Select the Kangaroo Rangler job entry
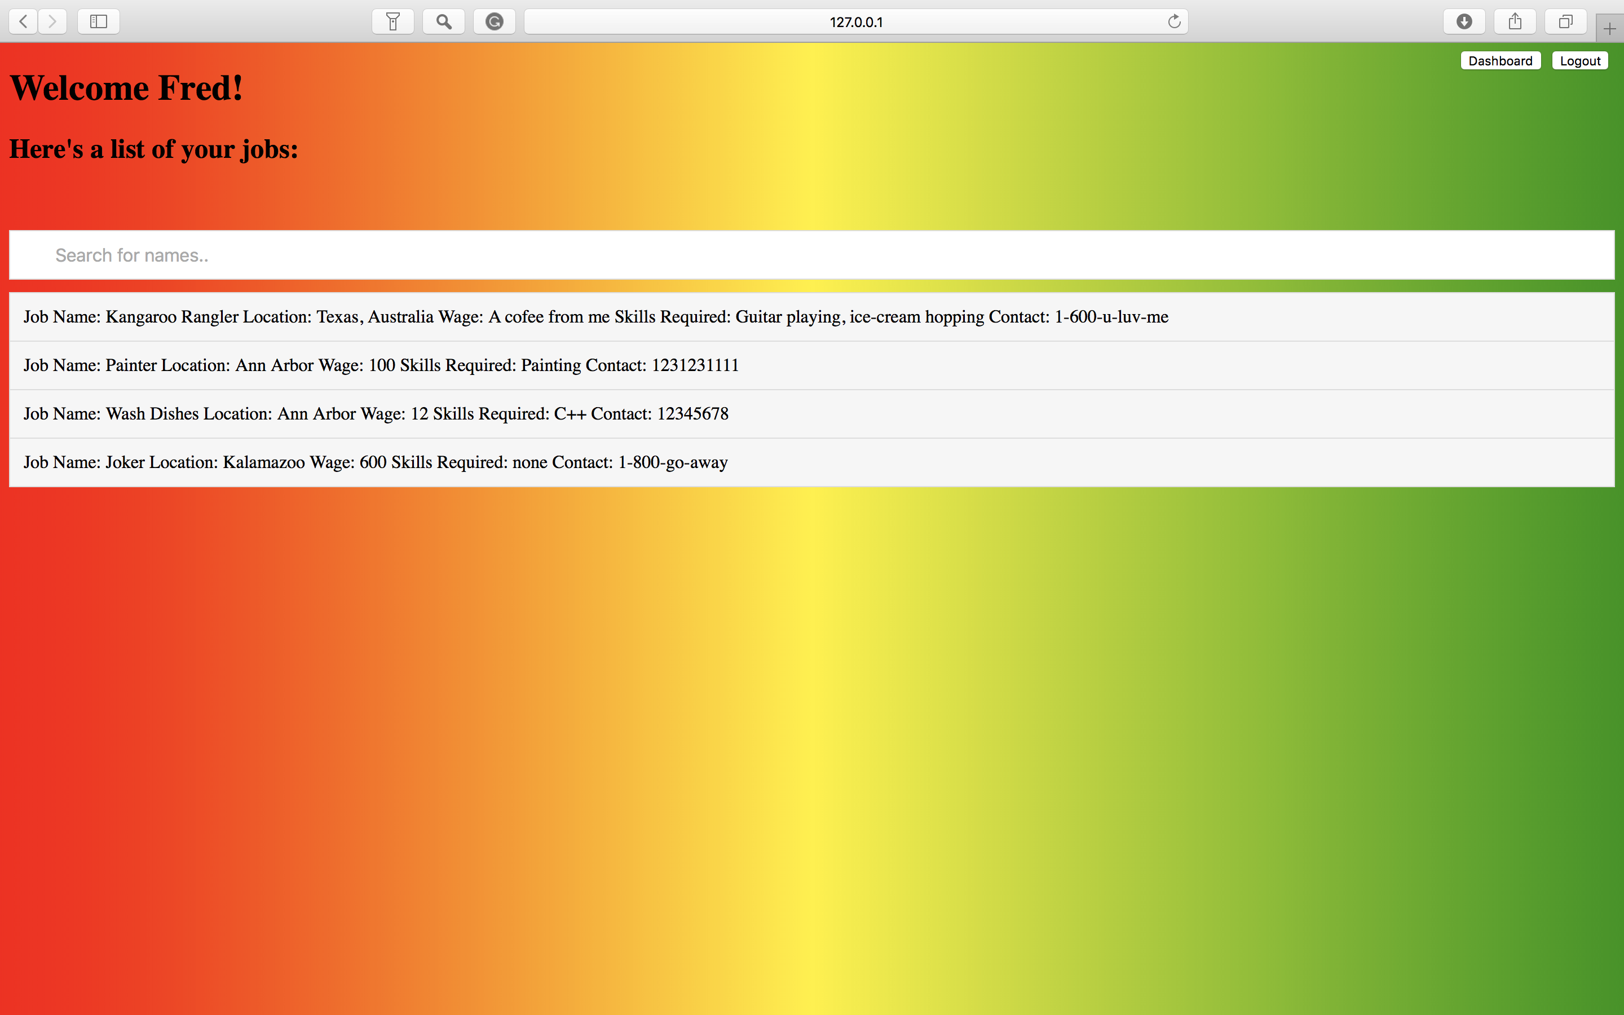The height and width of the screenshot is (1015, 1624). coord(595,317)
